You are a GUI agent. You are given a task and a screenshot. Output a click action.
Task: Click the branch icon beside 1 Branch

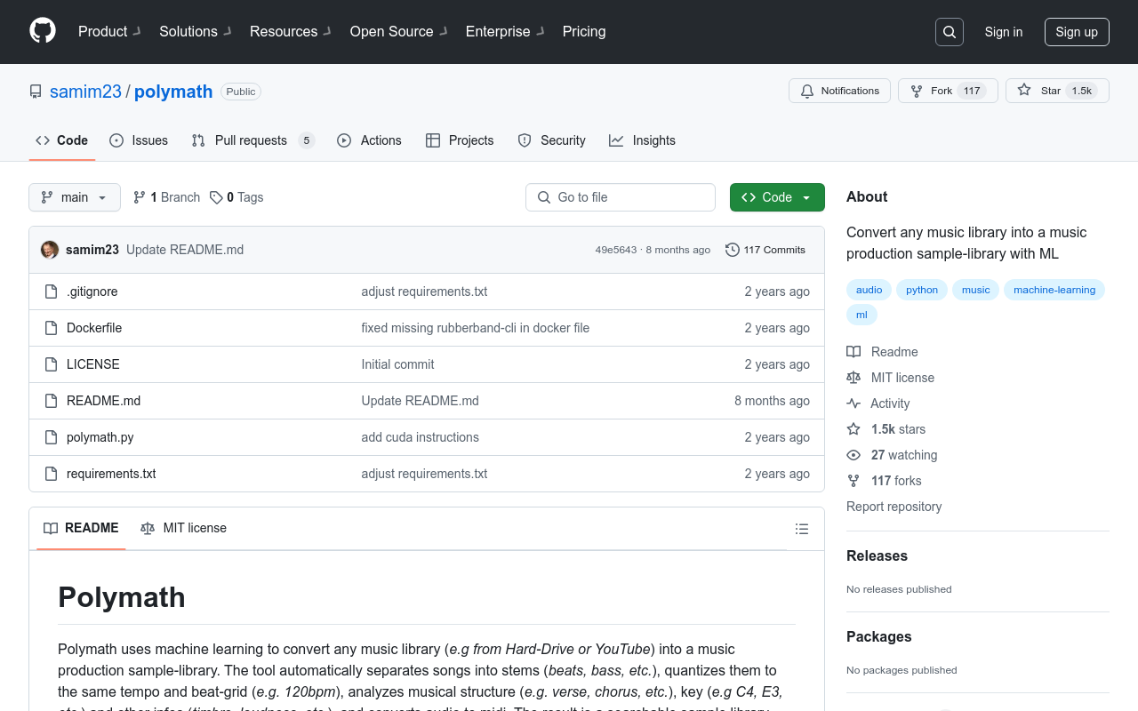click(140, 197)
